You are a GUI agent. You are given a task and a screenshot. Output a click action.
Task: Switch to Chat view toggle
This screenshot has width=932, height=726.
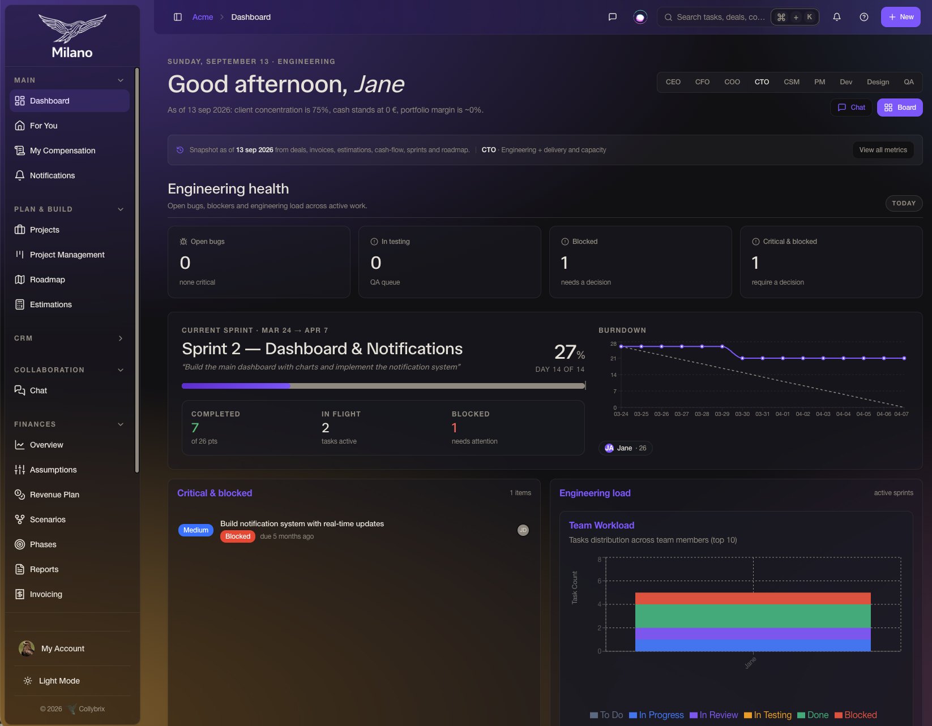(851, 108)
